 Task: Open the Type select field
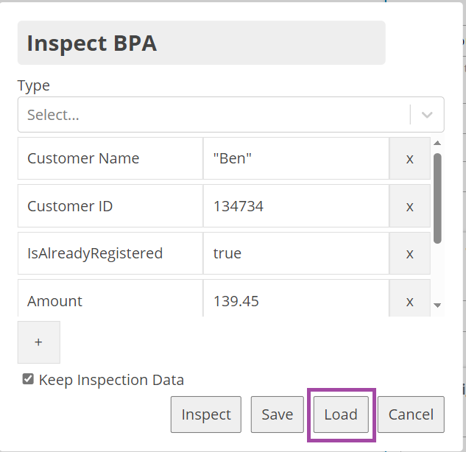[213, 115]
